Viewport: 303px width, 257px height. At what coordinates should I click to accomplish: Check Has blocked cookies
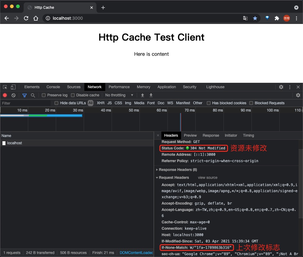tap(208, 103)
